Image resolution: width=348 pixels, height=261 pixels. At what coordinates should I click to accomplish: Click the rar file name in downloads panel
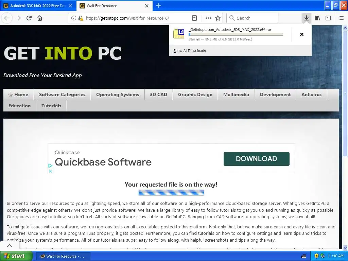pos(230,30)
